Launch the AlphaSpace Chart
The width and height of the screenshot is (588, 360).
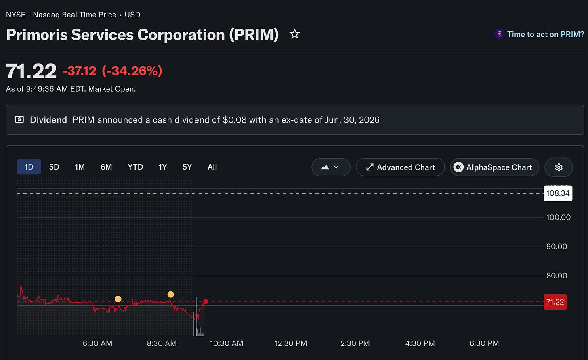click(495, 167)
